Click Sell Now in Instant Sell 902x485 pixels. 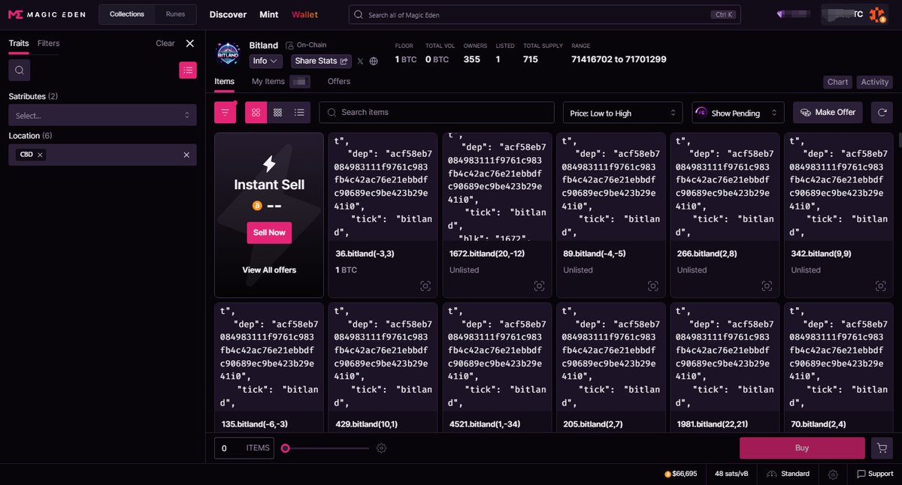point(269,233)
